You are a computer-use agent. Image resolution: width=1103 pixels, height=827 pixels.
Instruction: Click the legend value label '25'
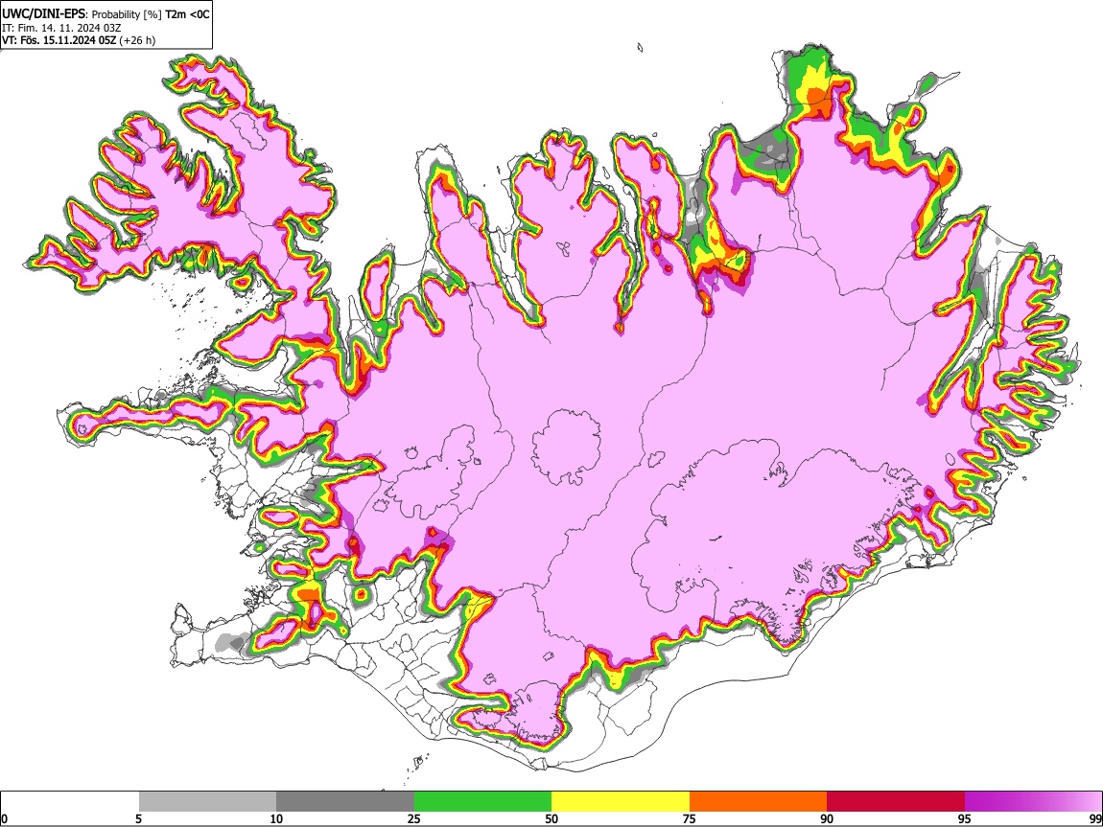(x=414, y=818)
